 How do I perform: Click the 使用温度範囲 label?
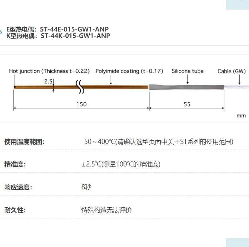[x=24, y=142]
